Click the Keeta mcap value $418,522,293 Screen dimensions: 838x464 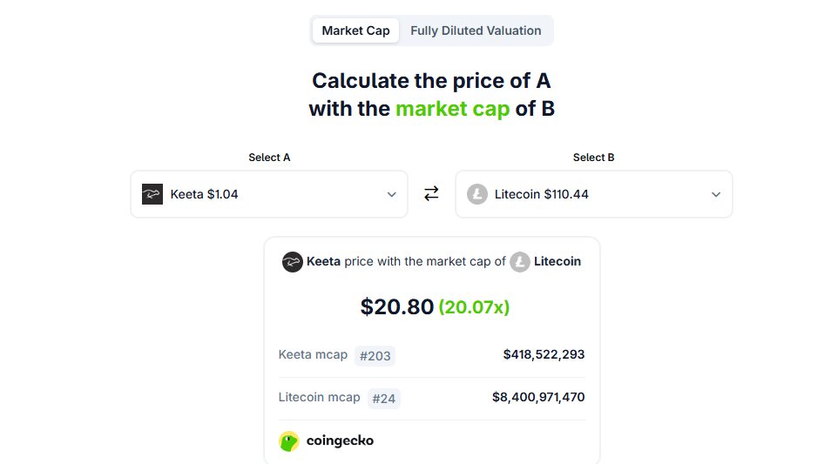pos(544,354)
